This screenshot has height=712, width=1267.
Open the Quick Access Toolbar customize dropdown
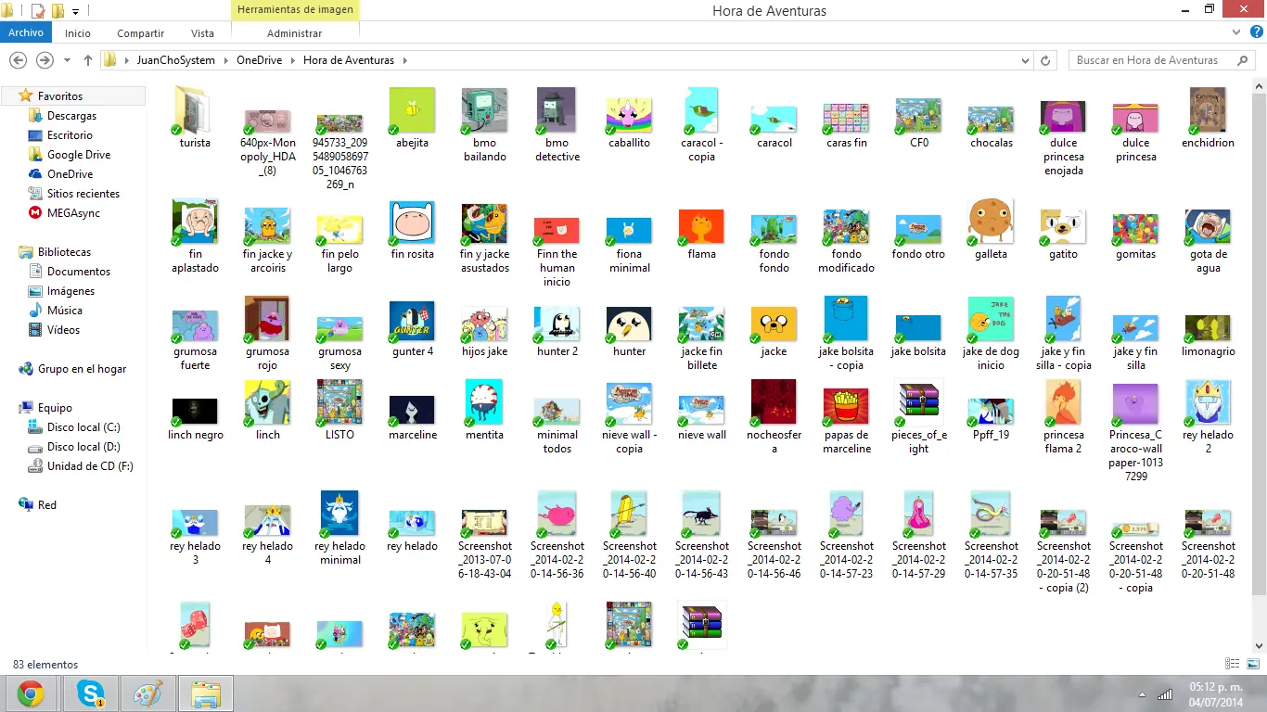pos(75,11)
